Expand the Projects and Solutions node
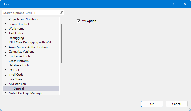 coord(6,19)
